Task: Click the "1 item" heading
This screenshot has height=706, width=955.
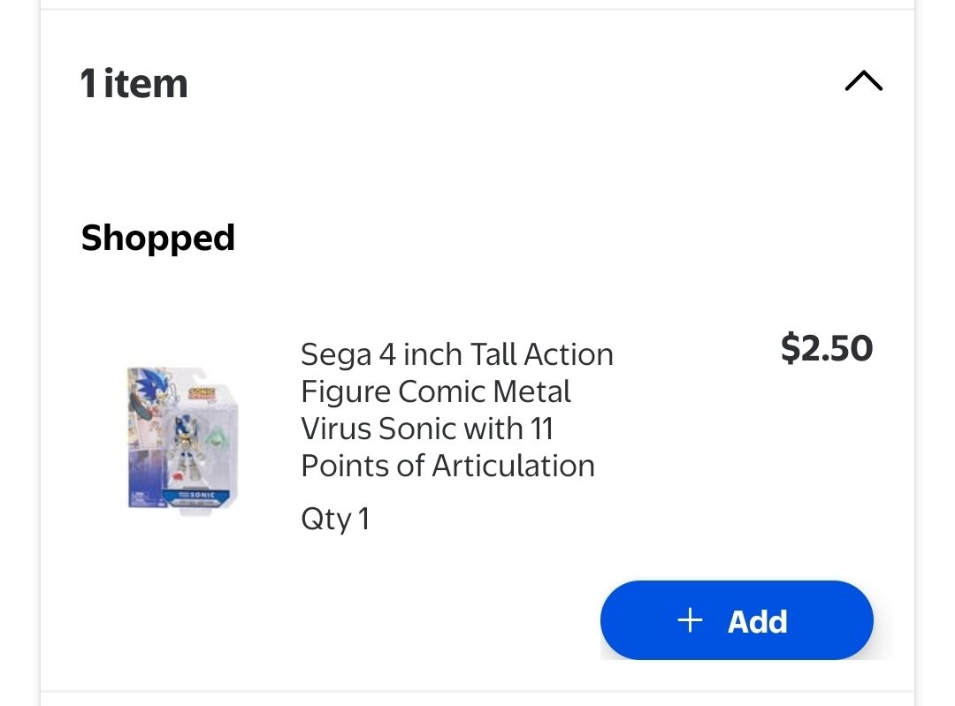Action: (x=134, y=84)
